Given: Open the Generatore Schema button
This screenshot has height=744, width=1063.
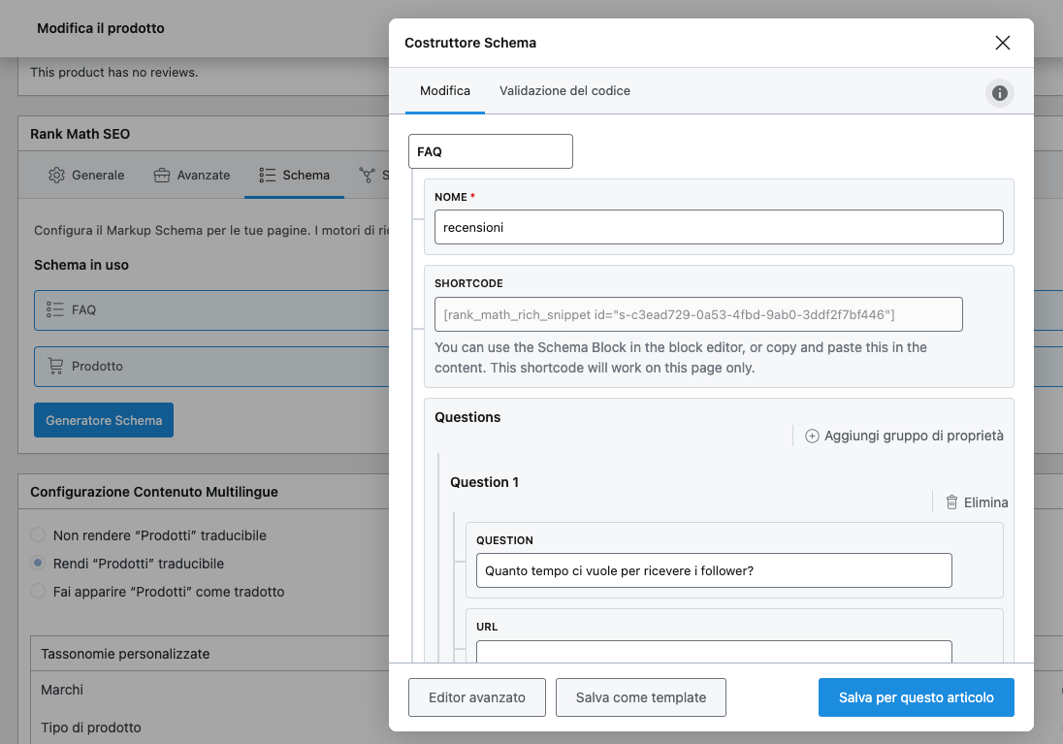Looking at the screenshot, I should tap(104, 420).
